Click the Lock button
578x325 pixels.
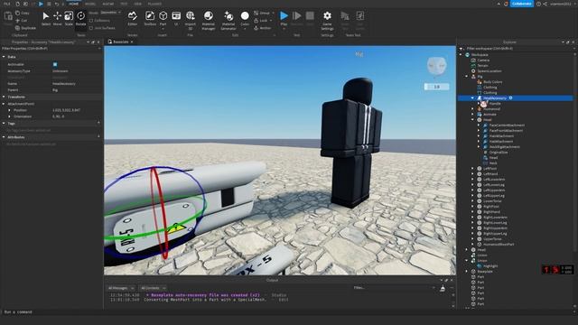coord(261,21)
